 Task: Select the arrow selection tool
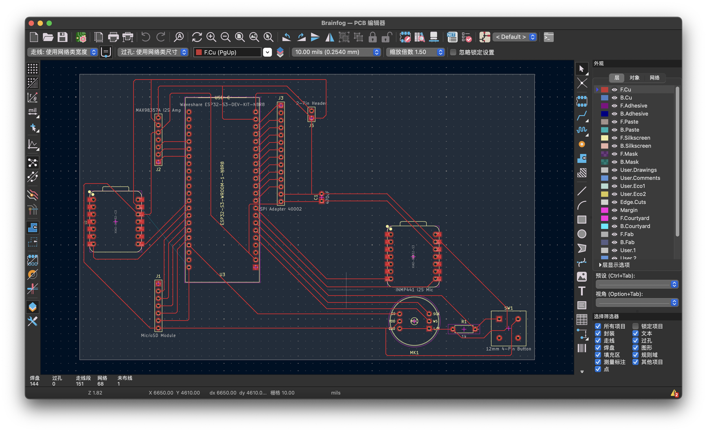pos(582,69)
